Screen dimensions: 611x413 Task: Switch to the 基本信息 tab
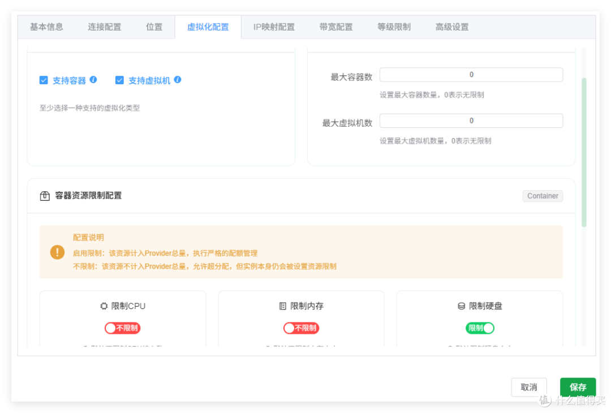(x=46, y=27)
